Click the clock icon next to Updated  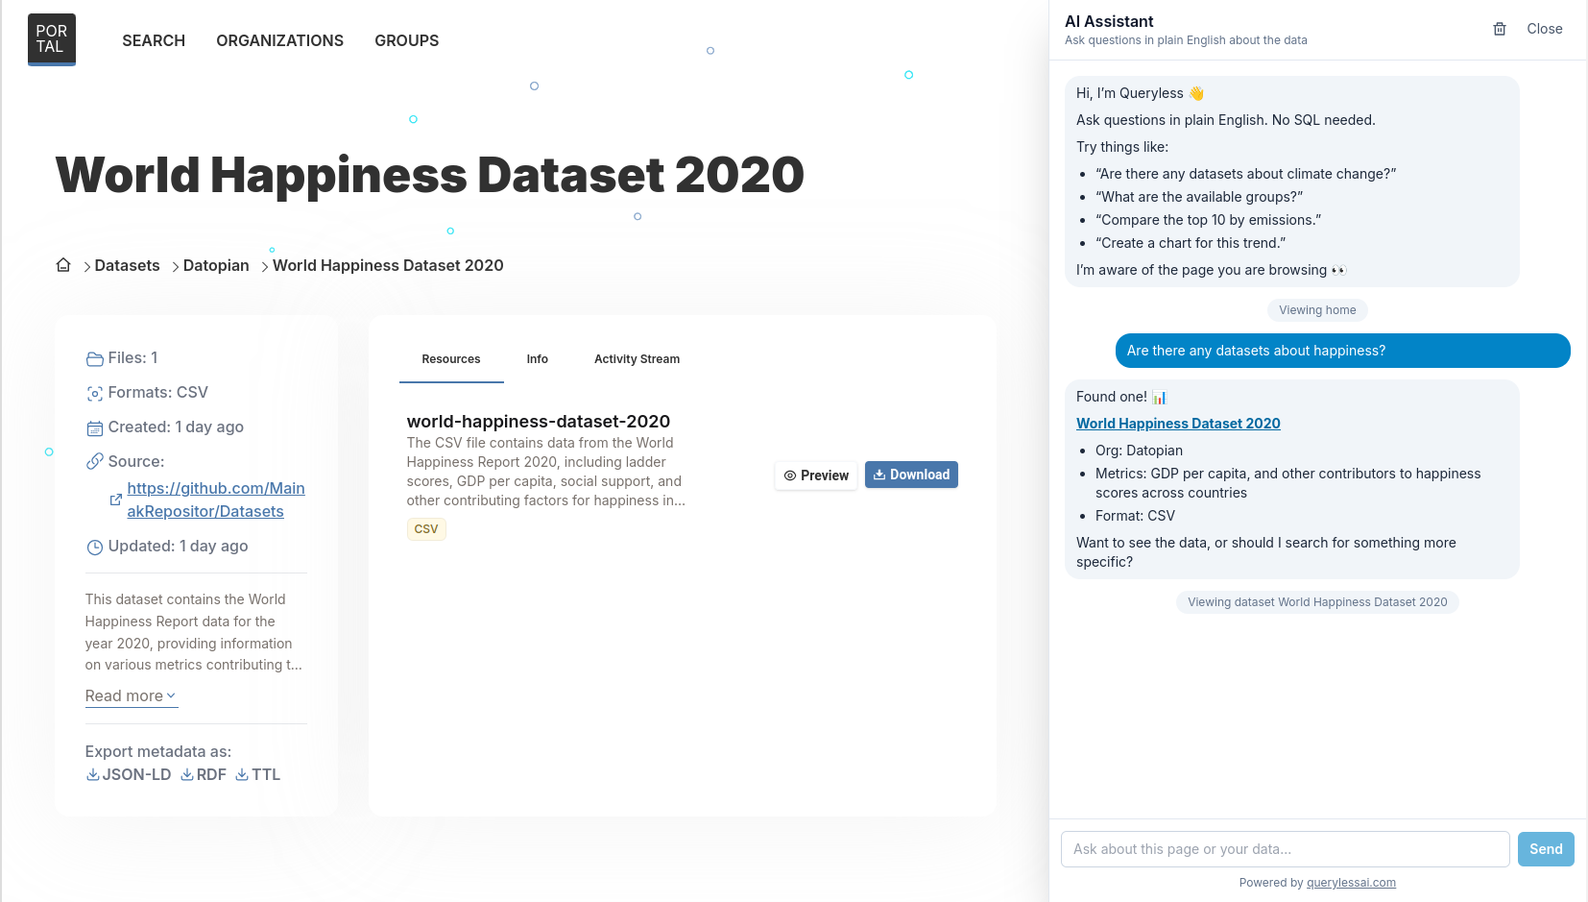tap(94, 547)
